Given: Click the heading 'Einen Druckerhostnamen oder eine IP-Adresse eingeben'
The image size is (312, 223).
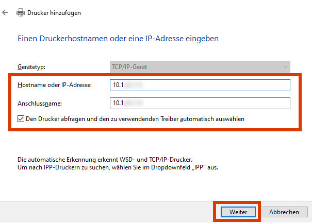Looking at the screenshot, I should 118,39.
